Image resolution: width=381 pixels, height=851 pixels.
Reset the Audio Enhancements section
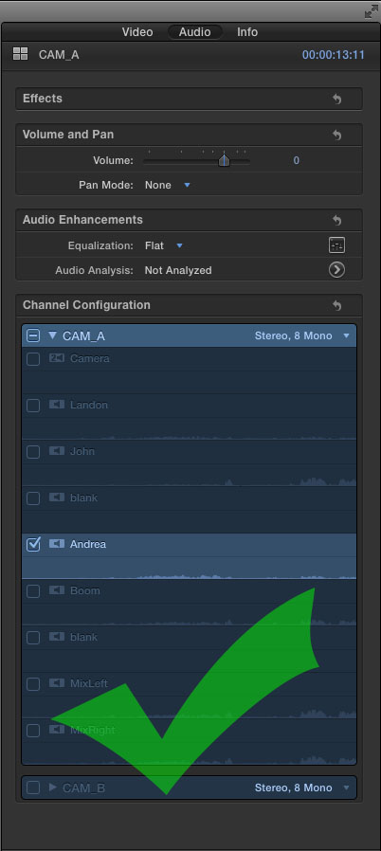pyautogui.click(x=337, y=221)
